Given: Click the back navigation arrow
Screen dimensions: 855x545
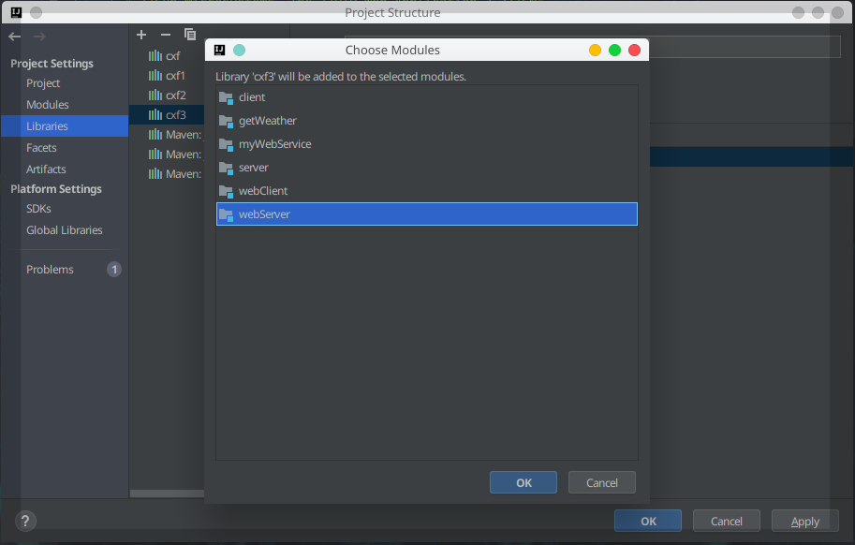Looking at the screenshot, I should click(13, 35).
